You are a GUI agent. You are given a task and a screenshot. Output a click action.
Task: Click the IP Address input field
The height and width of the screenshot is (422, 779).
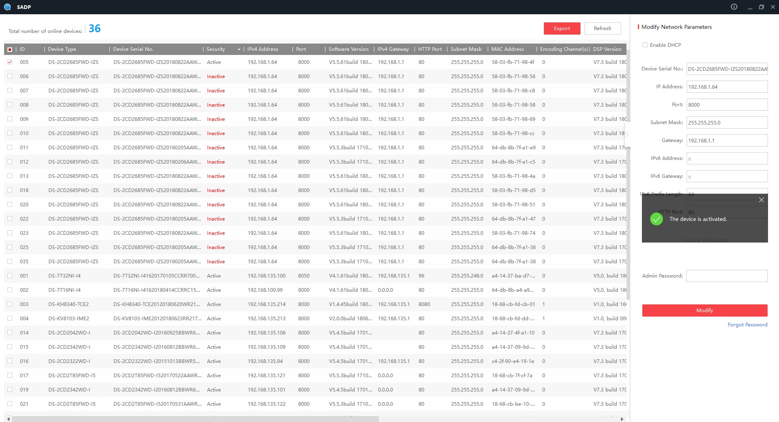[x=727, y=87]
